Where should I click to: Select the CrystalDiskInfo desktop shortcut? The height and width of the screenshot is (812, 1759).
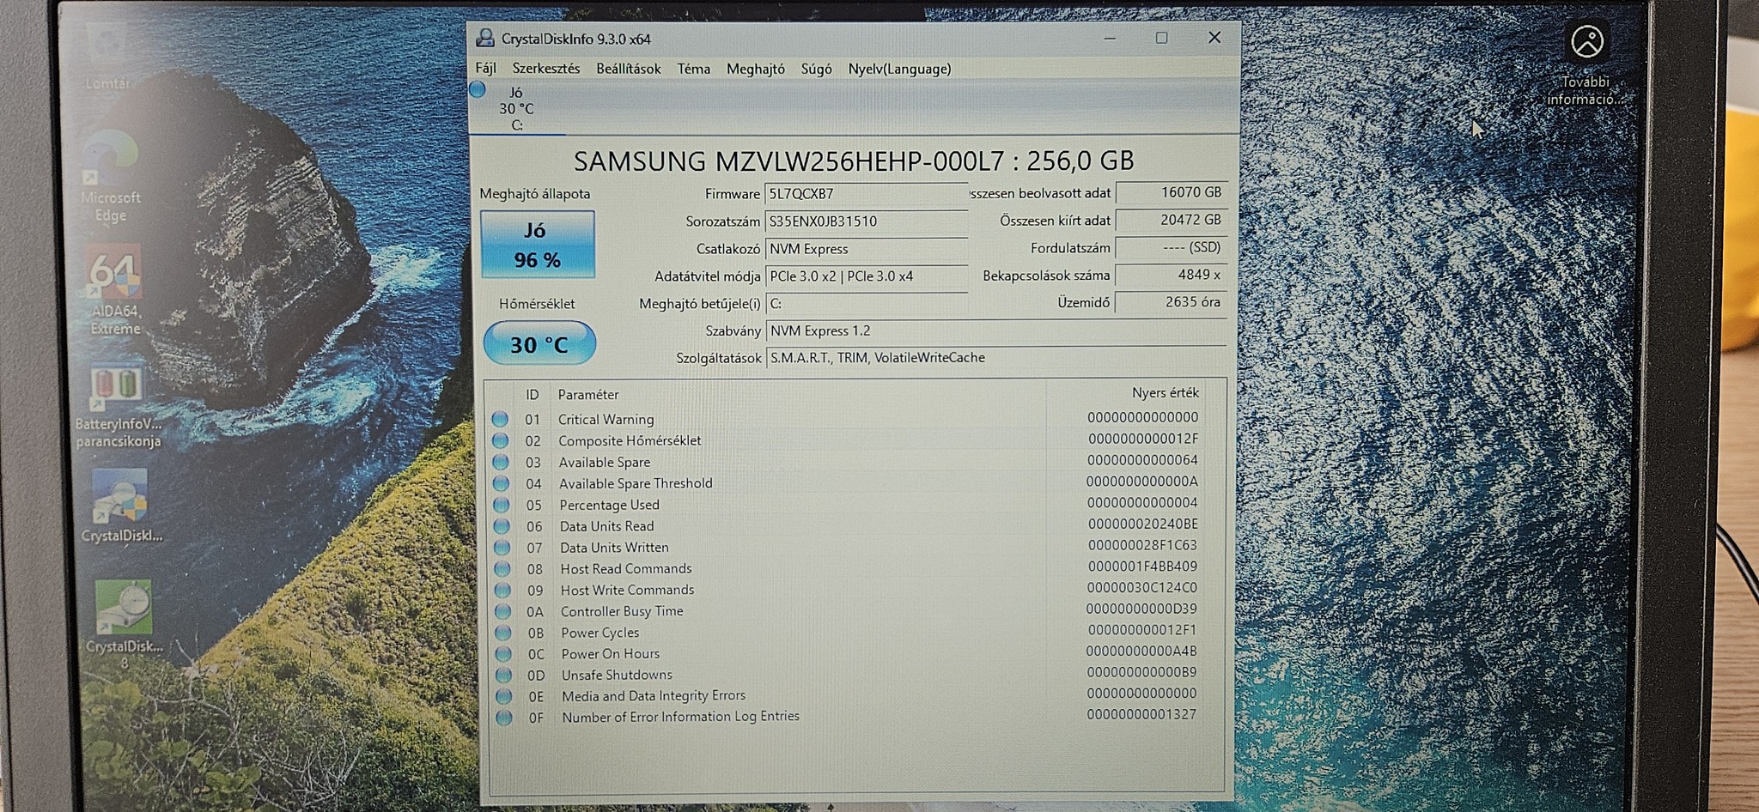click(121, 506)
